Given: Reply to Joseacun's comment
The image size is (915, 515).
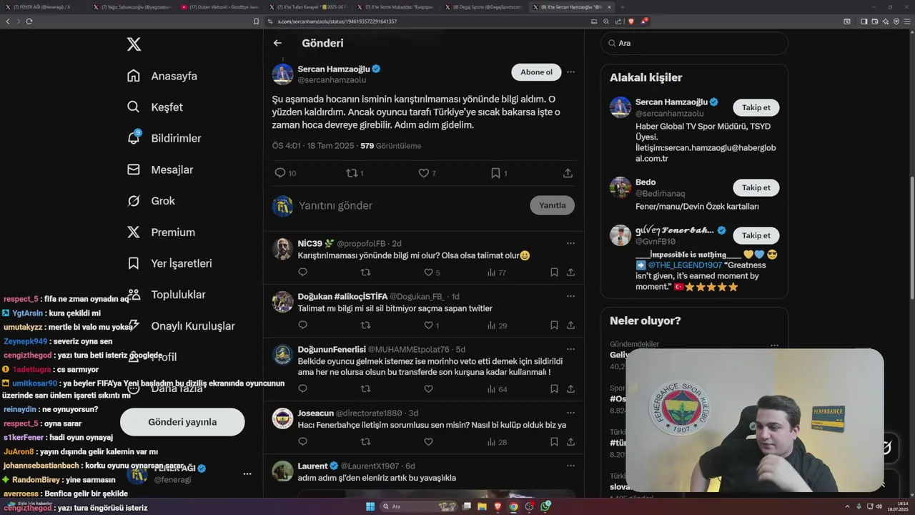Looking at the screenshot, I should point(302,442).
